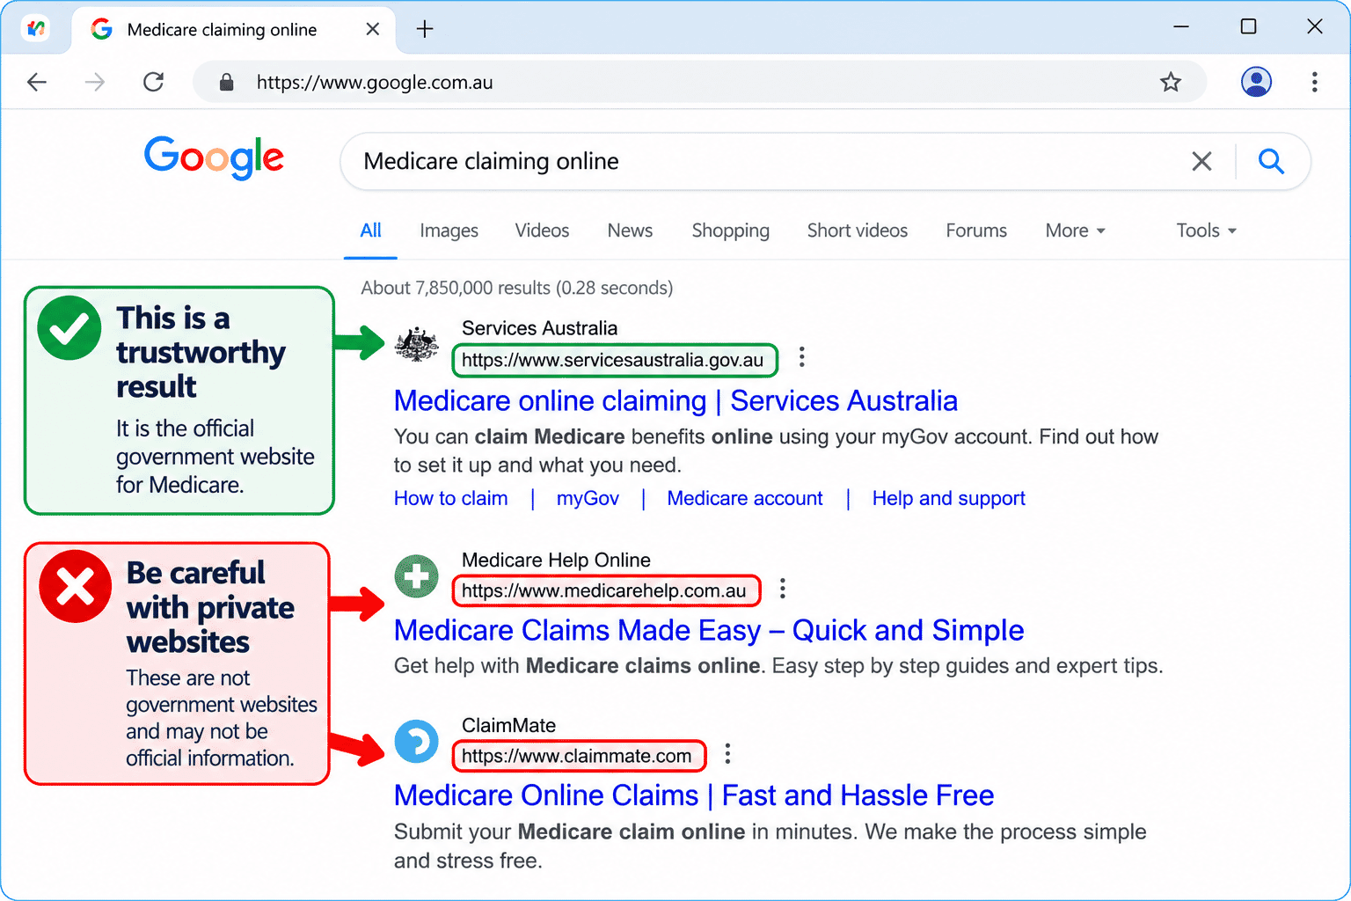Click the browser forward arrow
This screenshot has width=1351, height=901.
point(95,82)
